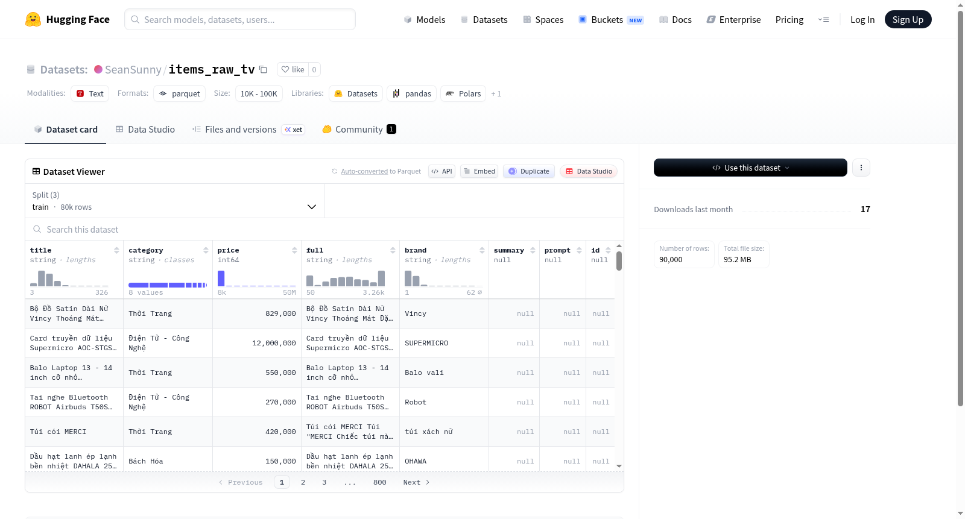
Task: Sort the summary column
Action: [533, 250]
